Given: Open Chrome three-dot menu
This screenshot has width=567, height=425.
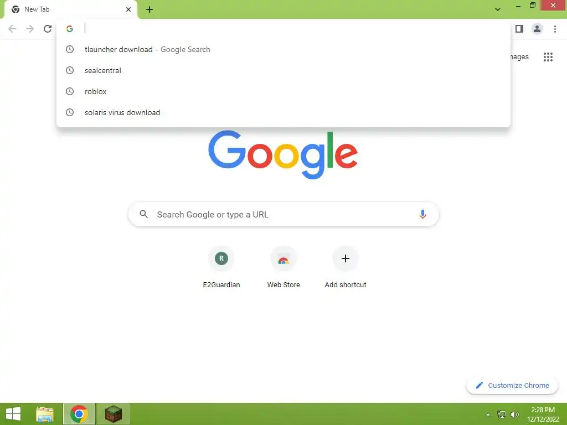Looking at the screenshot, I should click(555, 29).
